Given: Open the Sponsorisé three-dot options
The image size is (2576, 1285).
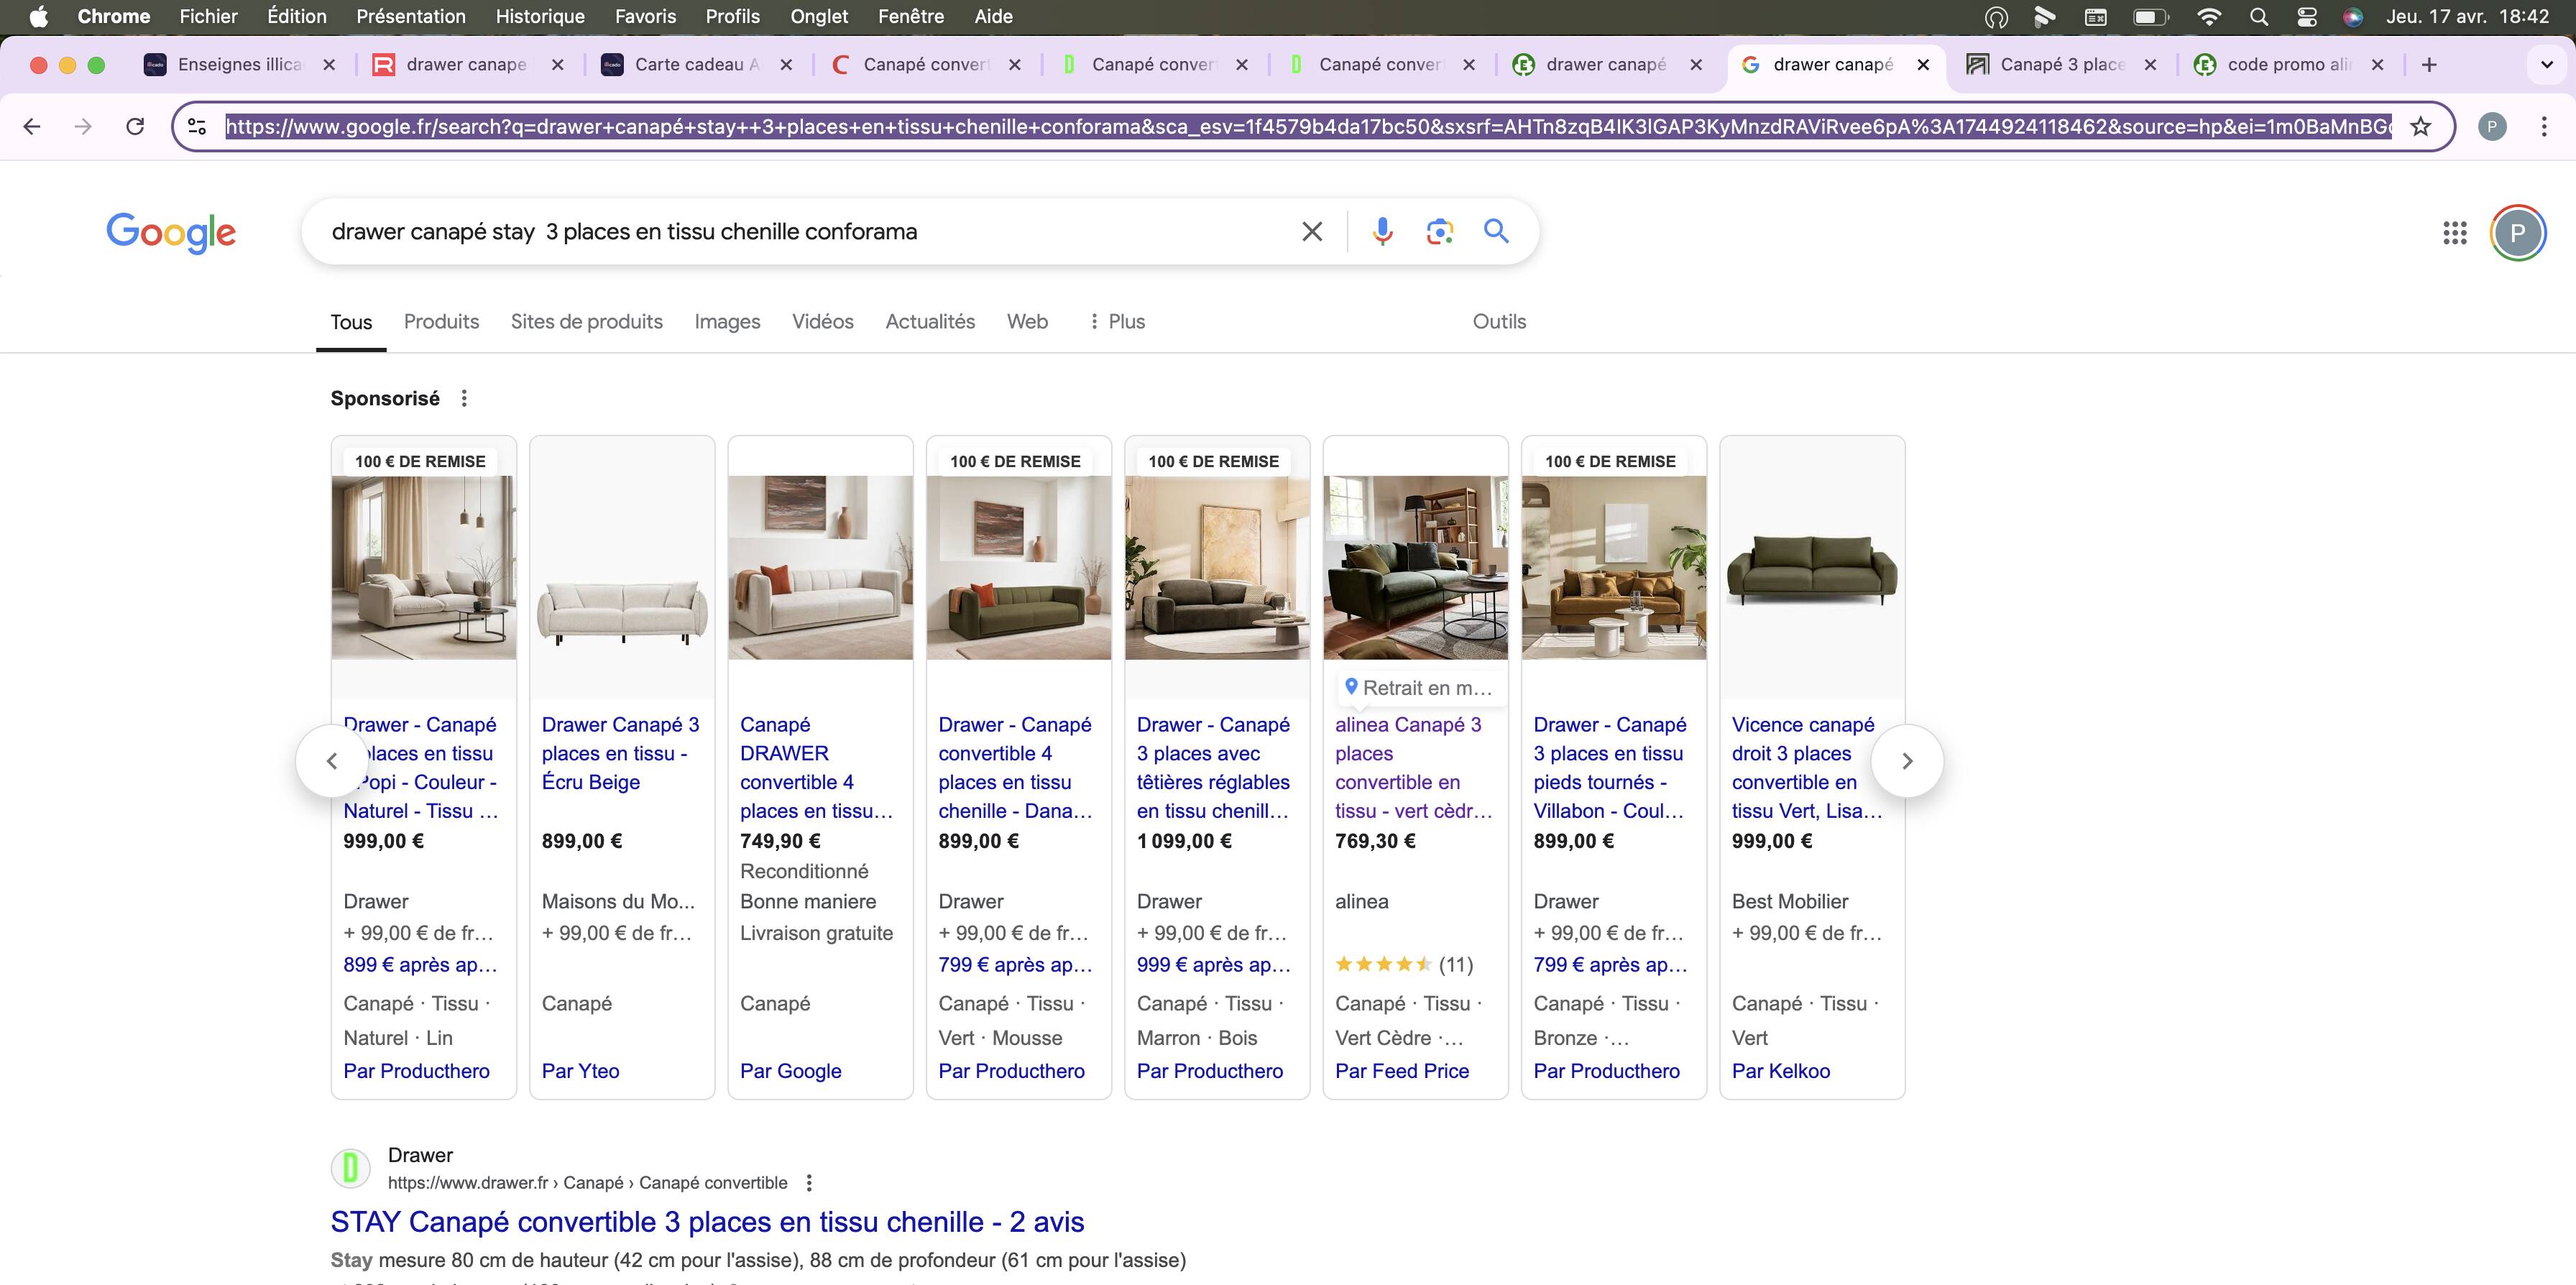Looking at the screenshot, I should coord(464,398).
